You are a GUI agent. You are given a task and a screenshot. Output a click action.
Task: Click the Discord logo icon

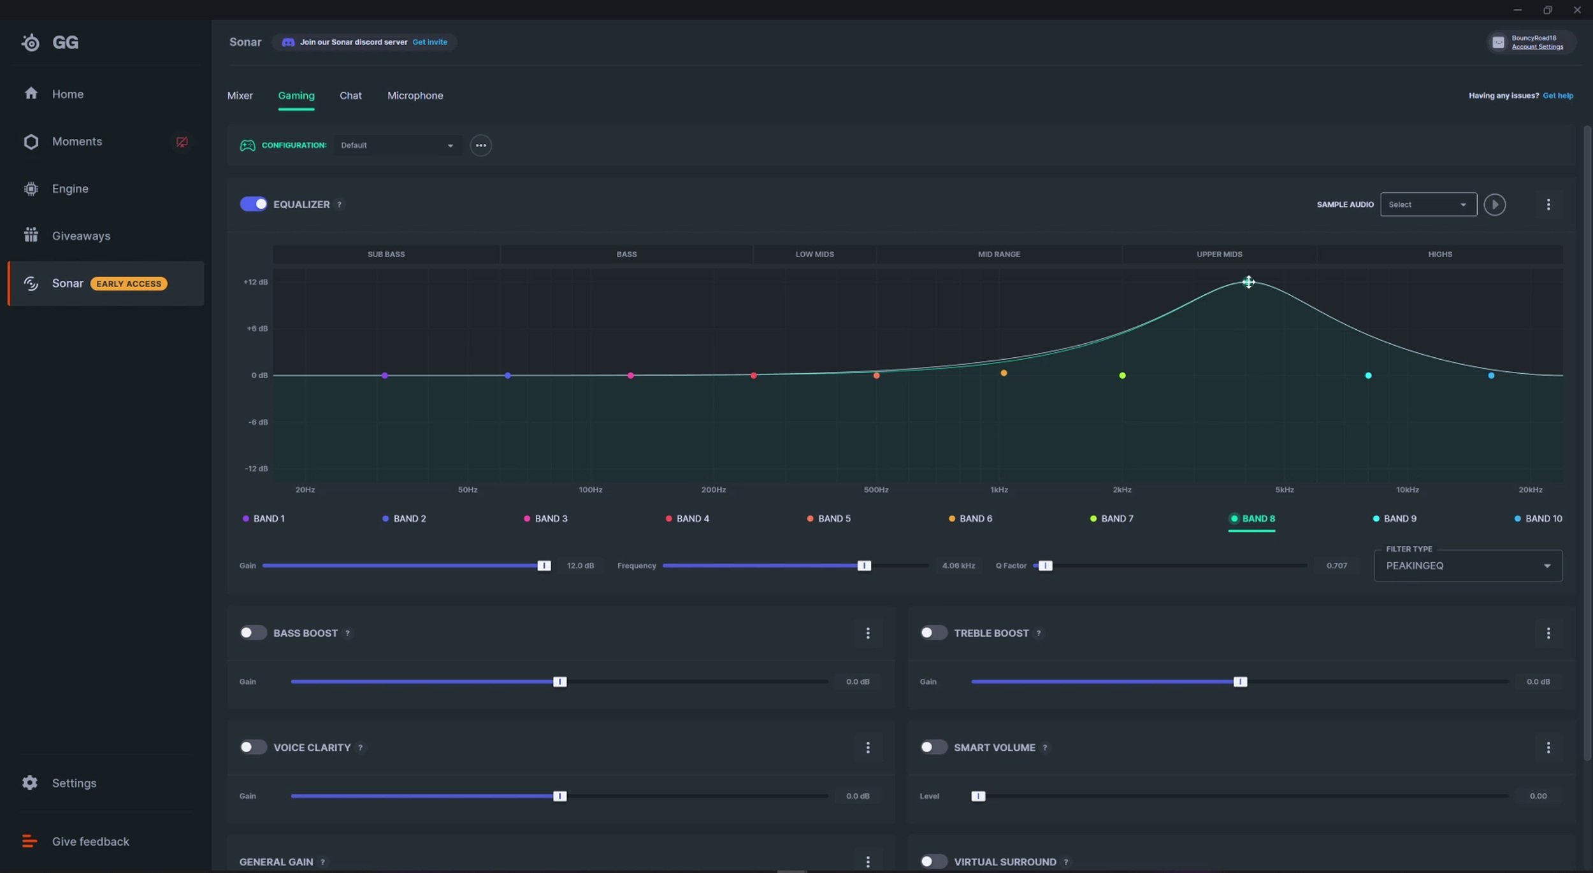tap(288, 42)
